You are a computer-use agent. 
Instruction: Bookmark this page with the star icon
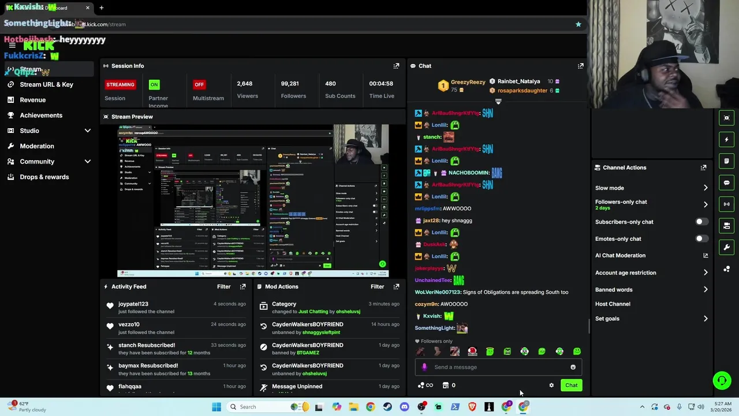click(578, 24)
